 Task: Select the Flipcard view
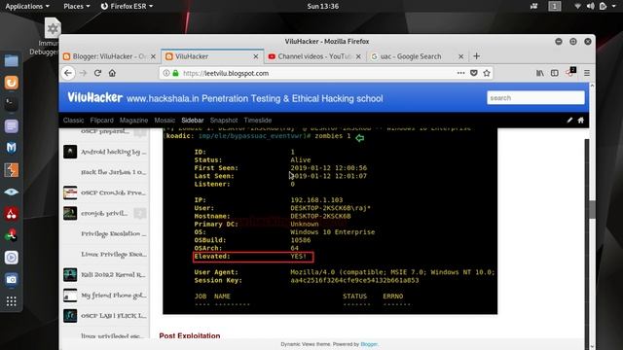[101, 121]
